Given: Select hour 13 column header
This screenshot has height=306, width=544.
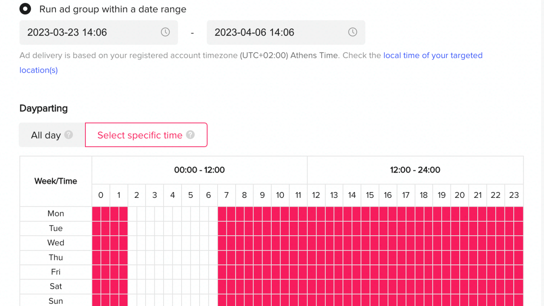Looking at the screenshot, I should click(334, 195).
